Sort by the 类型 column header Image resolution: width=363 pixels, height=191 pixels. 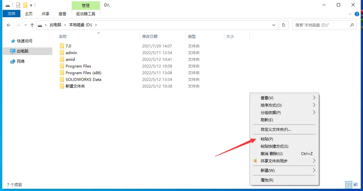(x=192, y=36)
